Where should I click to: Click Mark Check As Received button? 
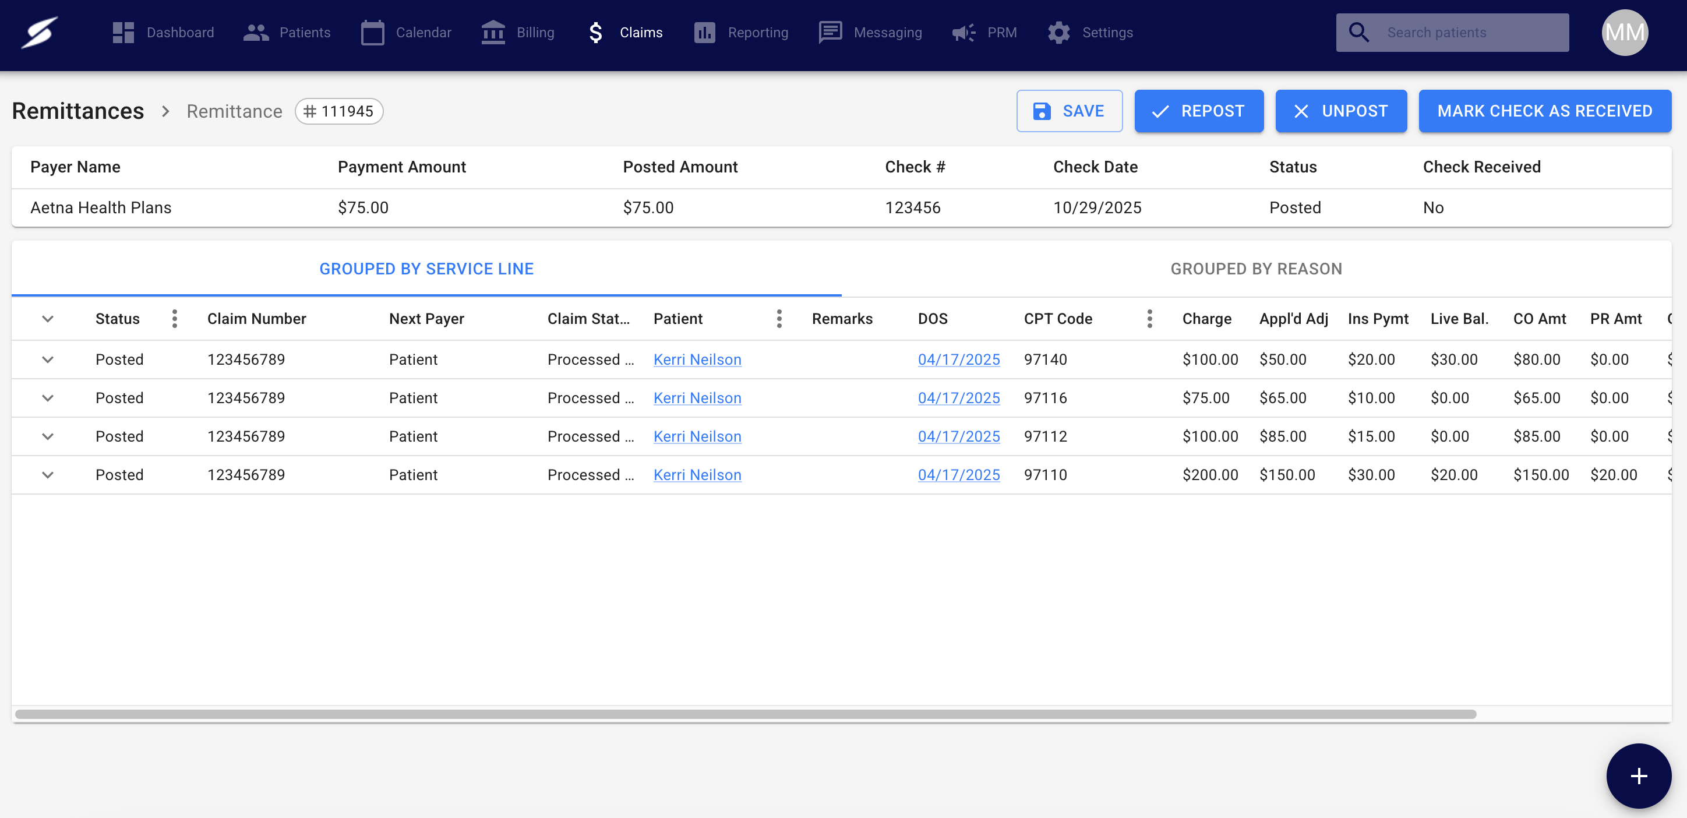tap(1544, 111)
